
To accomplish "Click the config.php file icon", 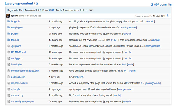I will (x=9, y=58).
